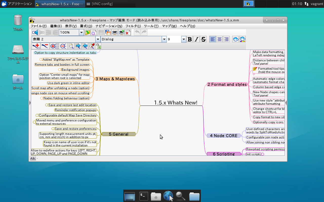Create a new map with the plus-document icon
Screen dimensions: 324x202
pos(94,32)
